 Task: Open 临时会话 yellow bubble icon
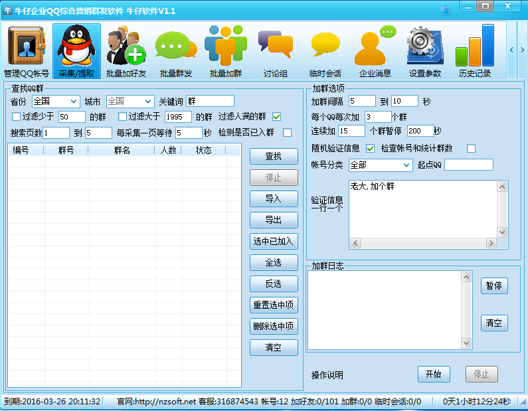point(325,51)
